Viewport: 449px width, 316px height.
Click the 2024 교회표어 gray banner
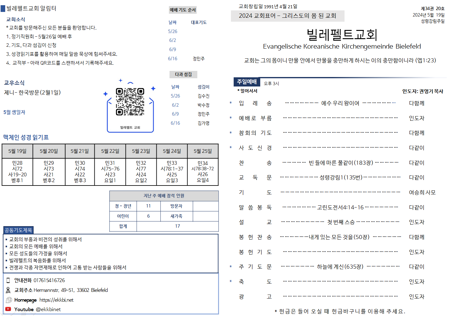click(x=287, y=16)
